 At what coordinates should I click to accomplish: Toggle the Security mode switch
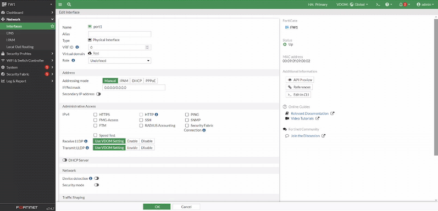pyautogui.click(x=97, y=185)
